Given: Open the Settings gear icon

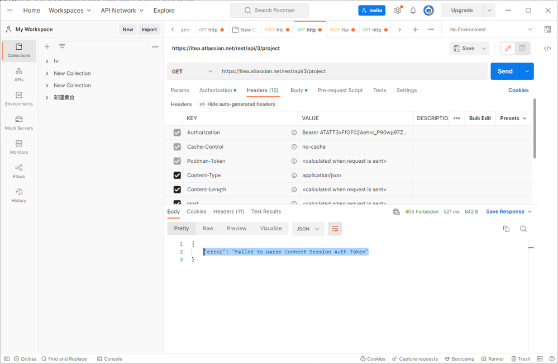Looking at the screenshot, I should click(398, 11).
